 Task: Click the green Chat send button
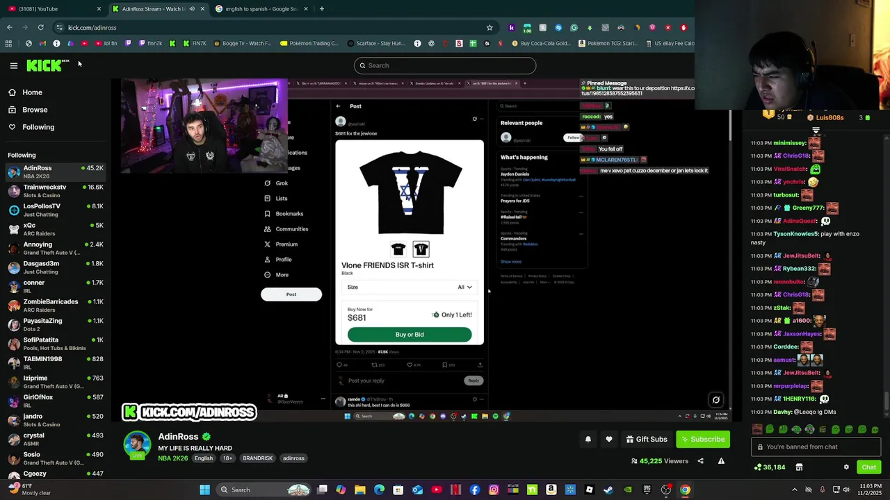(868, 467)
